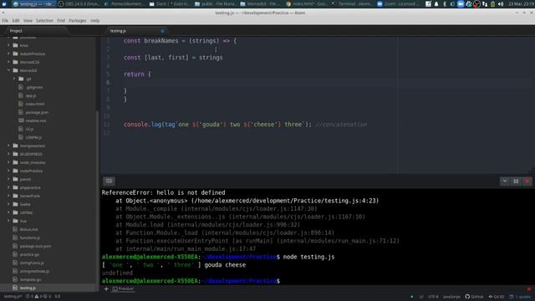Open the Packages menu
Image resolution: width=535 pixels, height=301 pixels.
pos(78,21)
